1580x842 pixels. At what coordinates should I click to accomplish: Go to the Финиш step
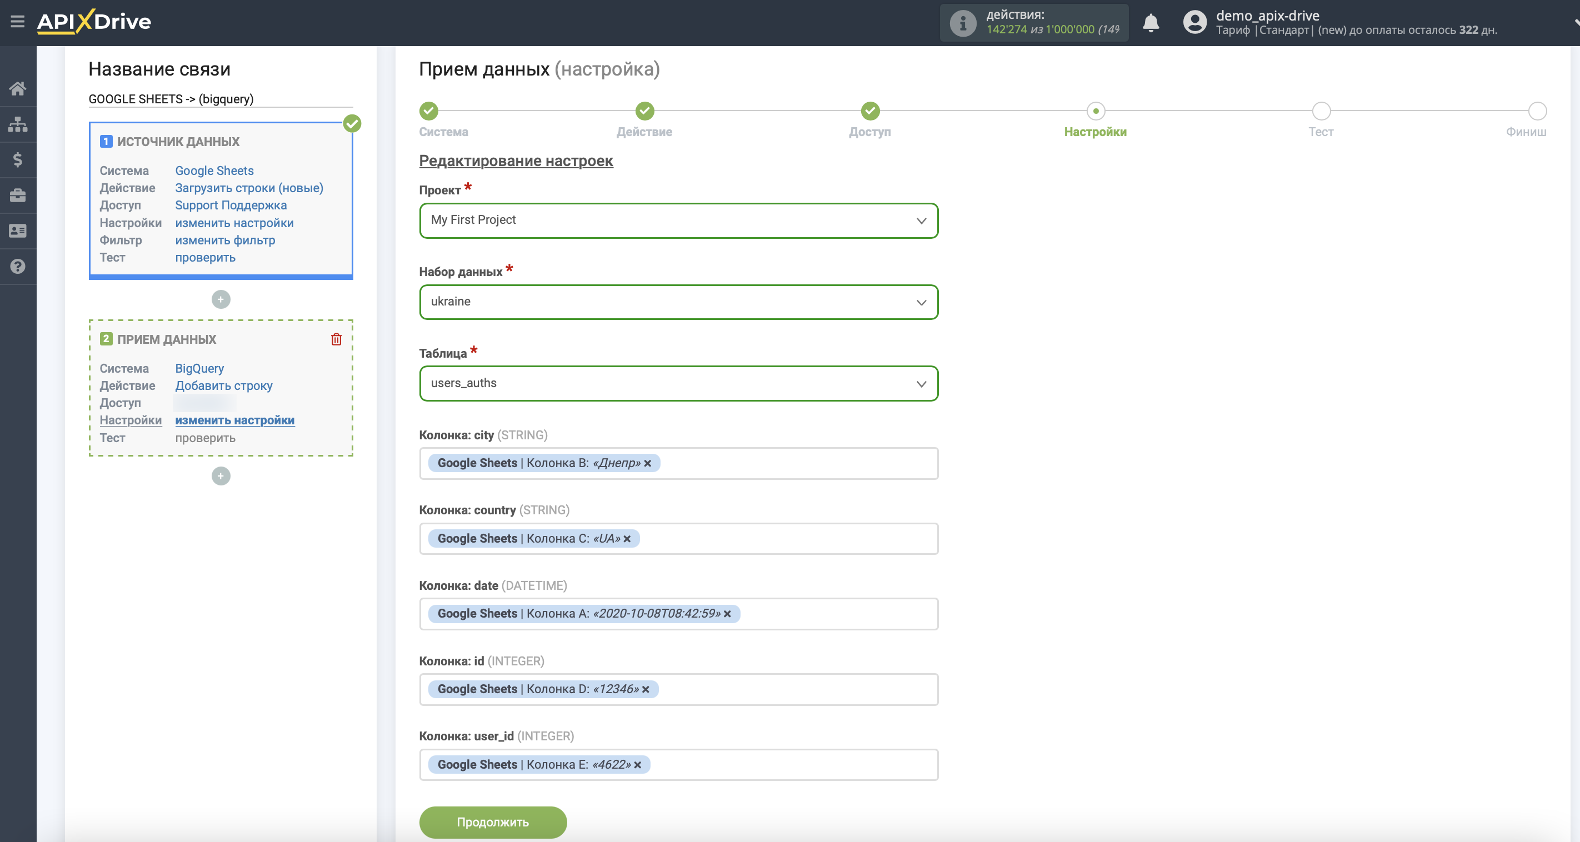[1537, 111]
